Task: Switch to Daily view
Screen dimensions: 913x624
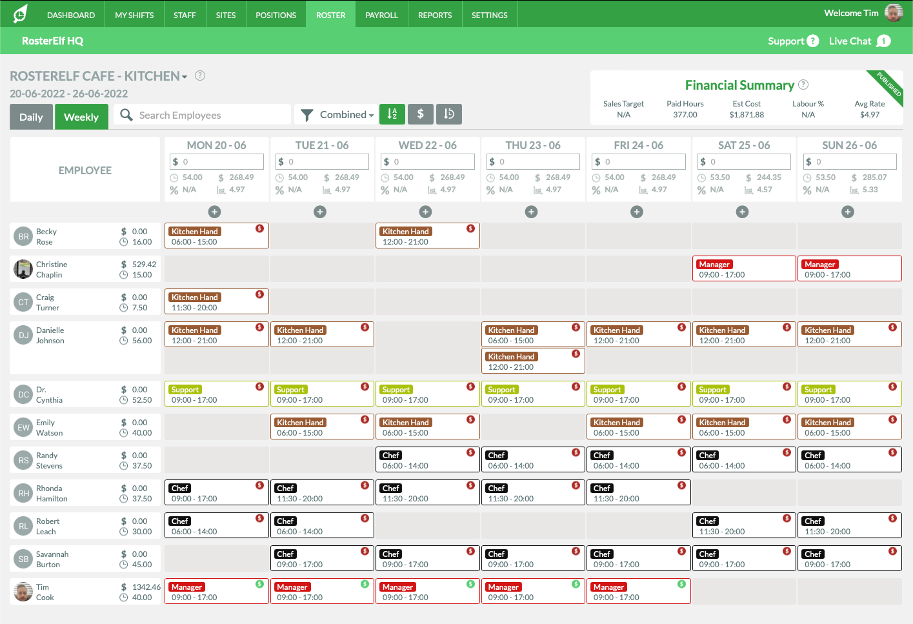Action: [x=31, y=117]
